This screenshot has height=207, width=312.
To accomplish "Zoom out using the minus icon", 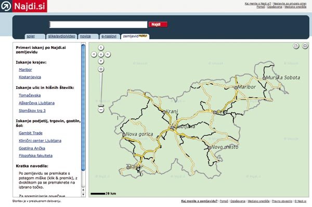I will pos(101,110).
